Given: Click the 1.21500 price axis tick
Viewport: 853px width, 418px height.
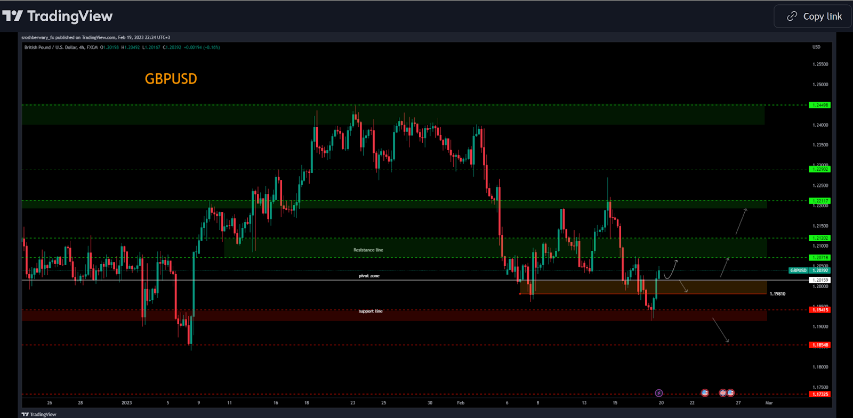Looking at the screenshot, I should pos(820,226).
